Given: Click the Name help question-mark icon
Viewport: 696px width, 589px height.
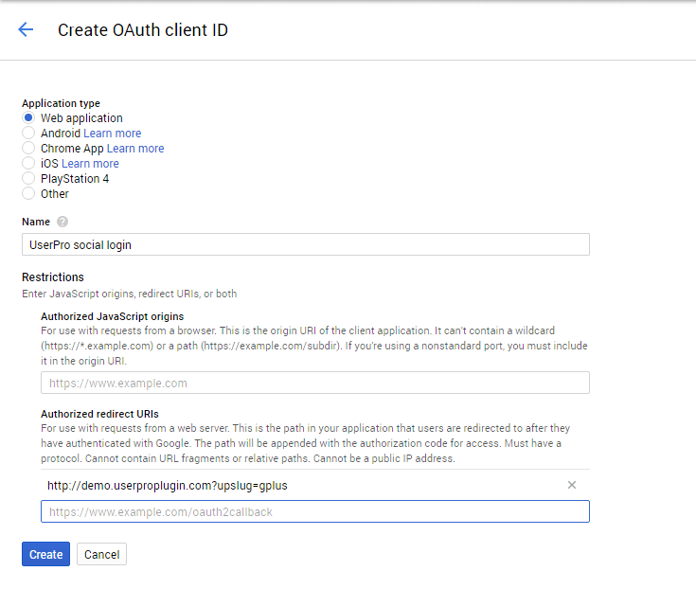Looking at the screenshot, I should point(62,222).
